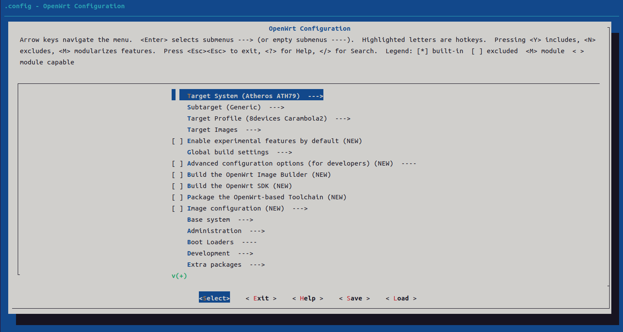This screenshot has width=623, height=332.
Task: Click the < Save > button
Action: tap(354, 298)
